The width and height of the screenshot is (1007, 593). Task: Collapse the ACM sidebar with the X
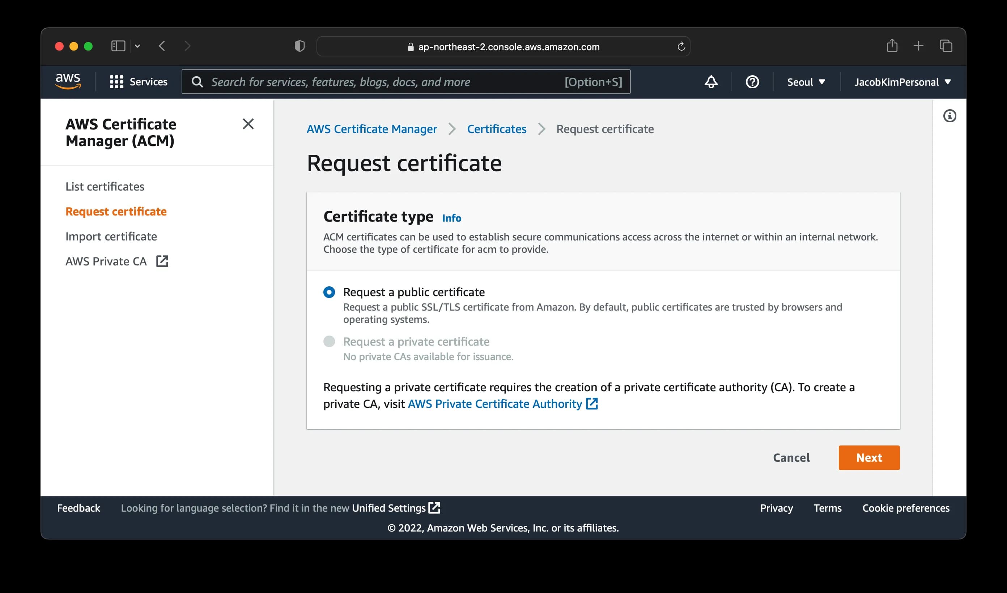pos(248,124)
